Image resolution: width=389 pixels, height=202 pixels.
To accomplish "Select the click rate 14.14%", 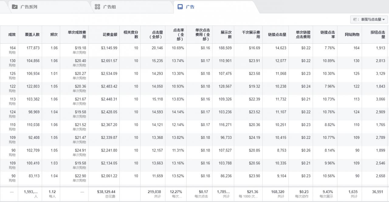I will [x=178, y=112].
